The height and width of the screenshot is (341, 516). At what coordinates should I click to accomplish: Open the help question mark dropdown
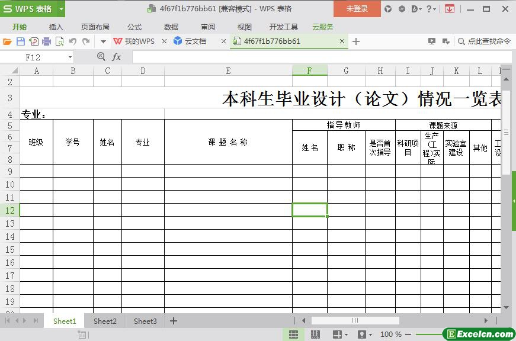(x=431, y=9)
